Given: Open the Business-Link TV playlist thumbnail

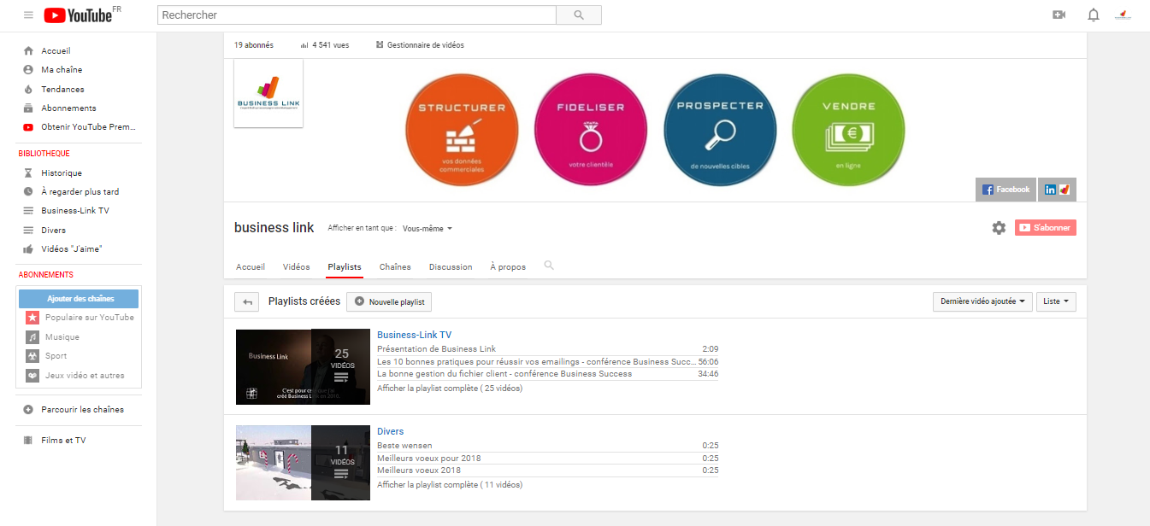Looking at the screenshot, I should (x=303, y=366).
